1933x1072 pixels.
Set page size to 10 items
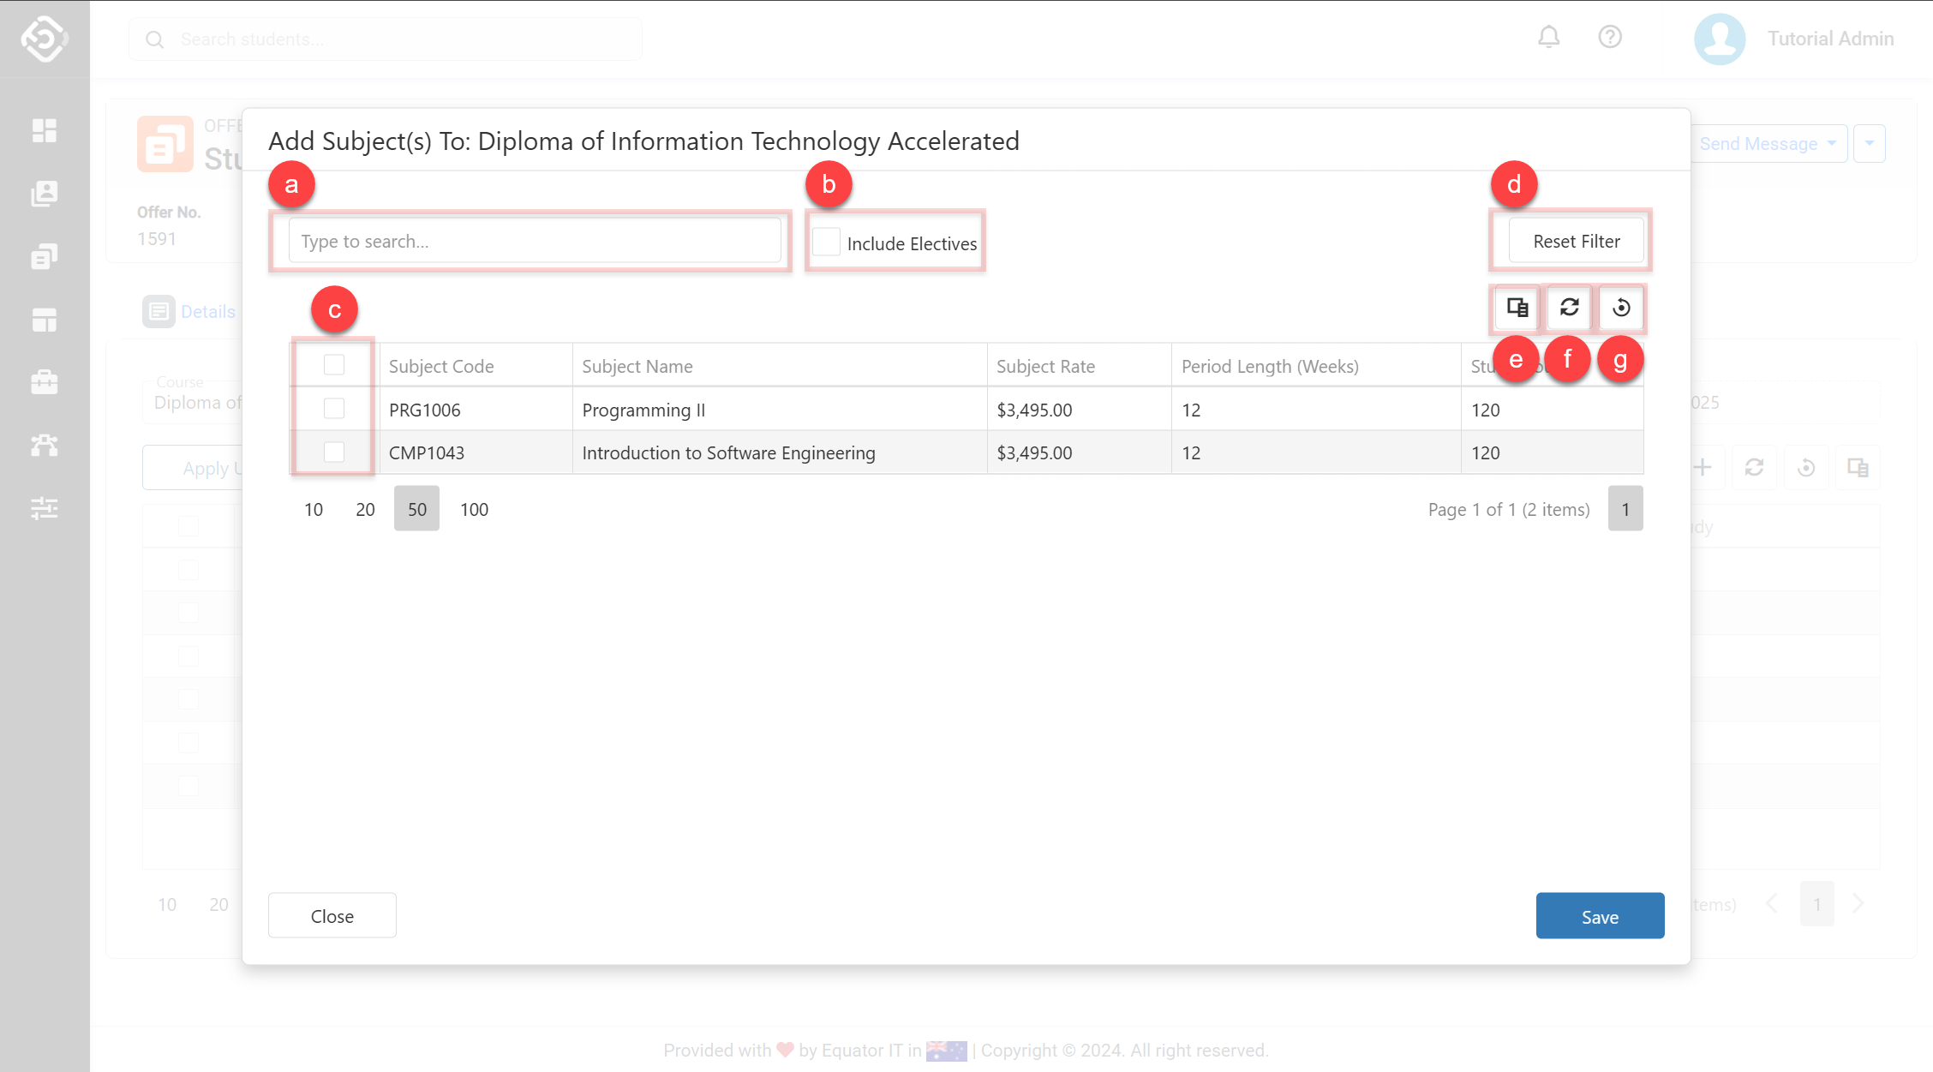314,509
